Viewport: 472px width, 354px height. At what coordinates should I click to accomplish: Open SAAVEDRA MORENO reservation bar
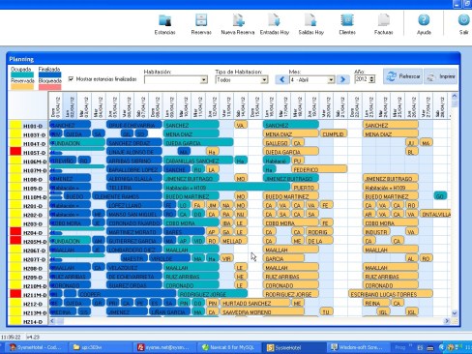pyautogui.click(x=262, y=311)
